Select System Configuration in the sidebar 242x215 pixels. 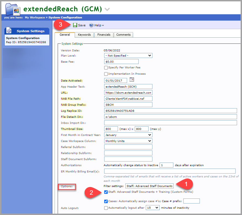click(23, 38)
